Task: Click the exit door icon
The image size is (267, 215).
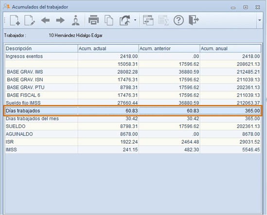Action: (x=194, y=20)
